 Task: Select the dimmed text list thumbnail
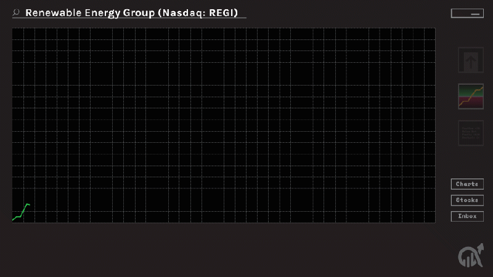tap(471, 133)
